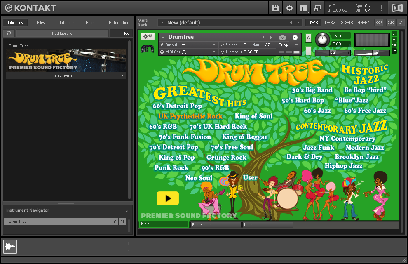This screenshot has width=408, height=264.
Task: Toggle the PV button on instrument
Action: pos(394,51)
